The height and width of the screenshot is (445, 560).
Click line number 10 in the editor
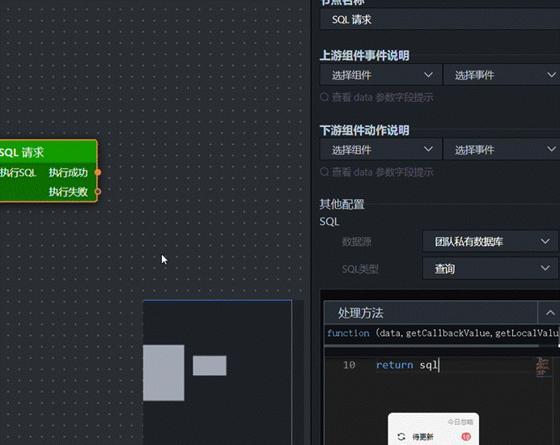pyautogui.click(x=349, y=365)
